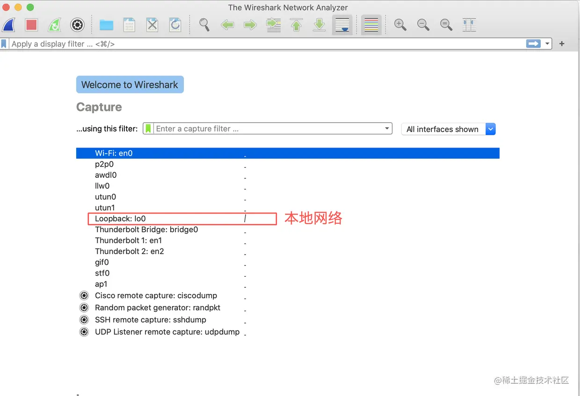This screenshot has height=396, width=580.
Task: Zoom in the main window text
Action: coord(400,25)
